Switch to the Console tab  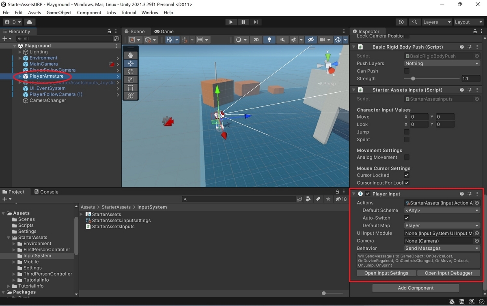[46, 192]
